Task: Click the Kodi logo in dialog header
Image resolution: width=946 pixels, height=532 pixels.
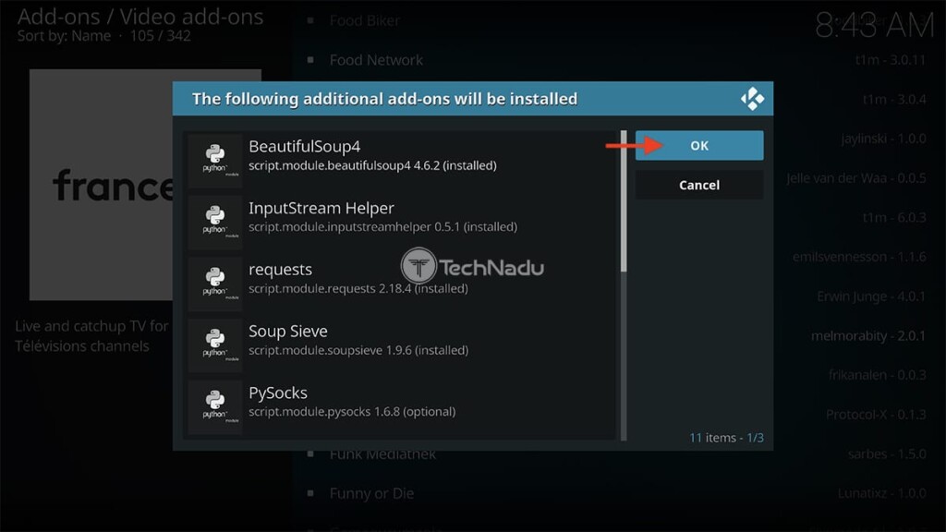Action: [x=752, y=99]
